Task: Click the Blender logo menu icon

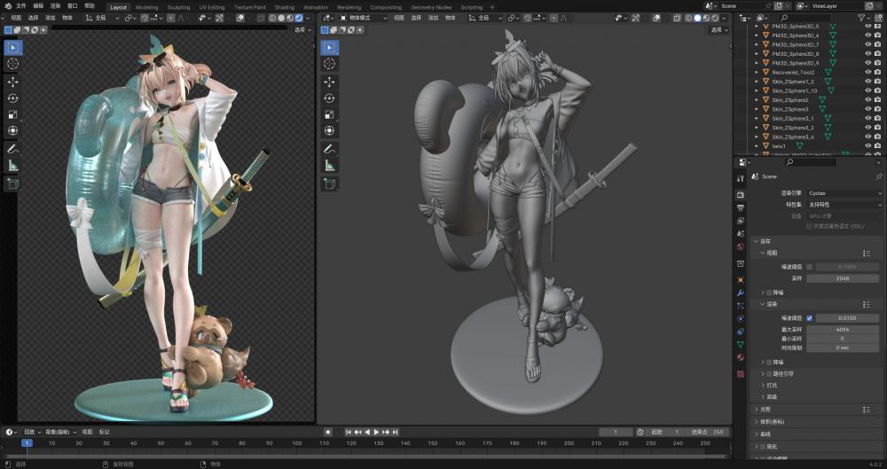Action: pyautogui.click(x=7, y=6)
